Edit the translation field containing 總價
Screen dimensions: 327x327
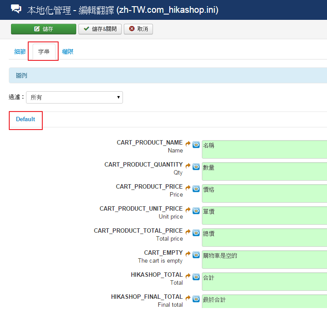pyautogui.click(x=264, y=238)
